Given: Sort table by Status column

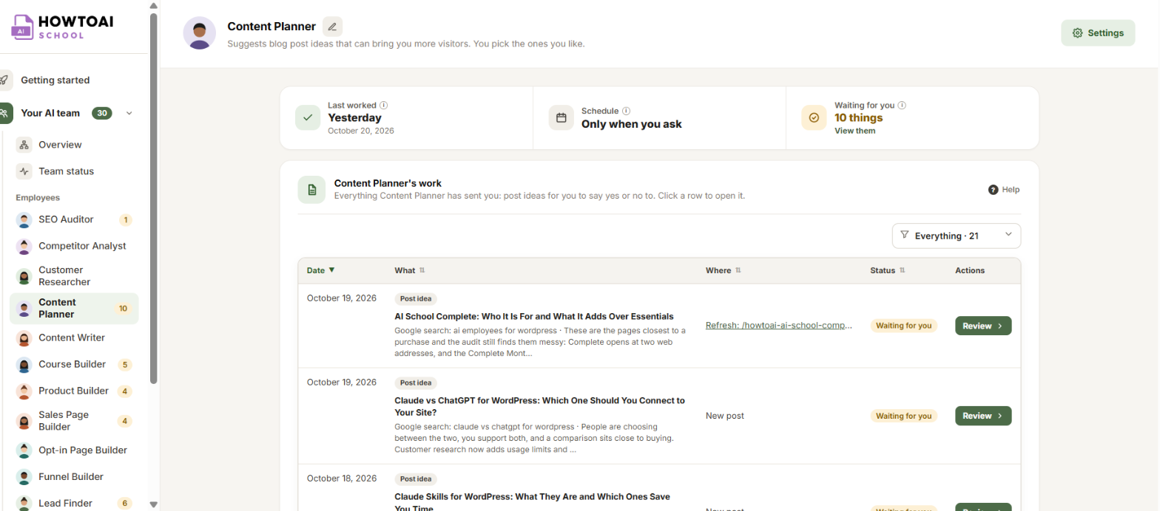Looking at the screenshot, I should coord(888,270).
